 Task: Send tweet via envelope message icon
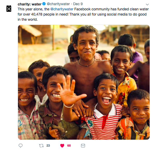pyautogui.click(x=83, y=146)
